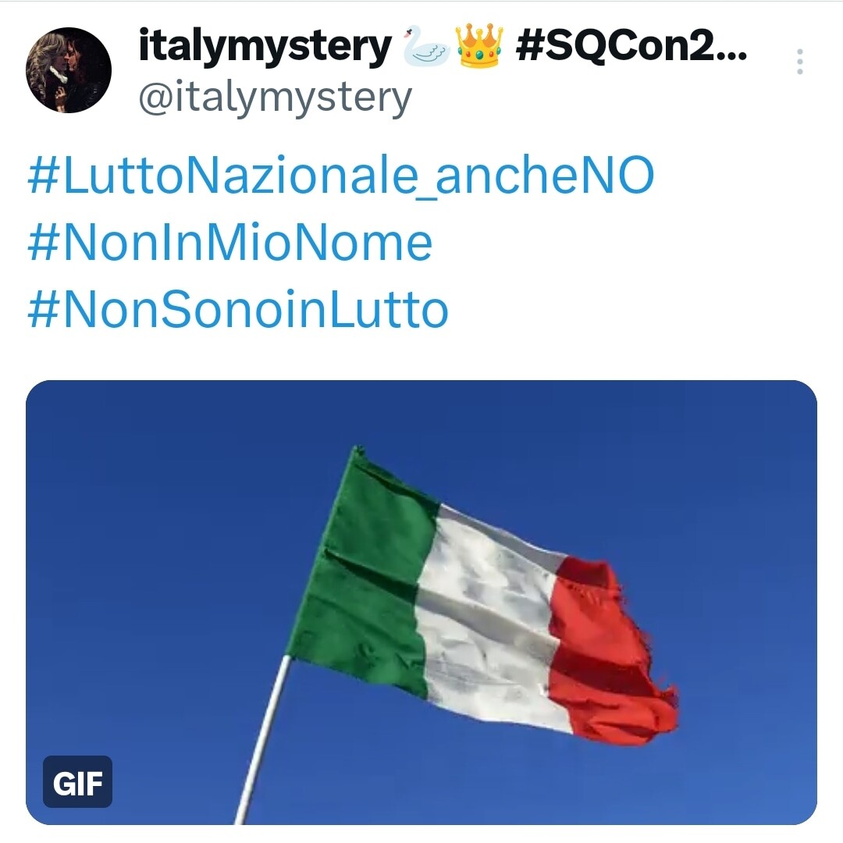Screen dimensions: 843x843
Task: Open hashtag #NonSonoinLutto
Action: 237,310
